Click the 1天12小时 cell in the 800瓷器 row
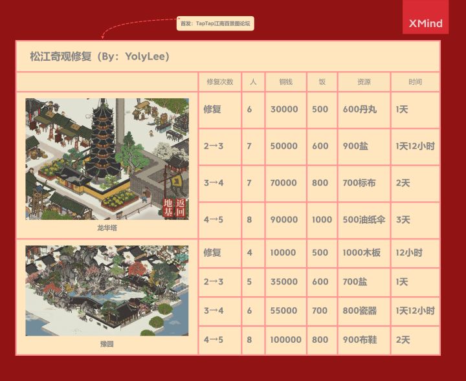This screenshot has width=466, height=381. 415,311
